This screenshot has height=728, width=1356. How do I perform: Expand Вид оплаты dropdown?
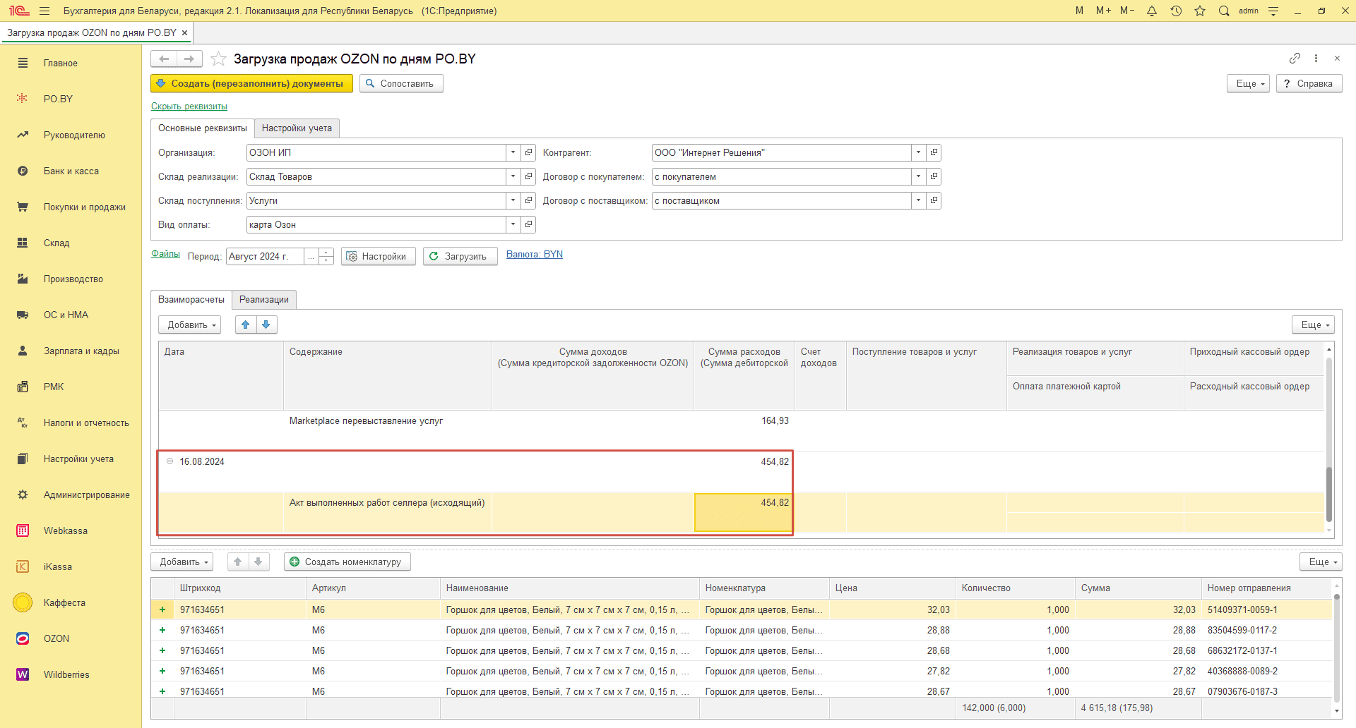click(x=513, y=224)
